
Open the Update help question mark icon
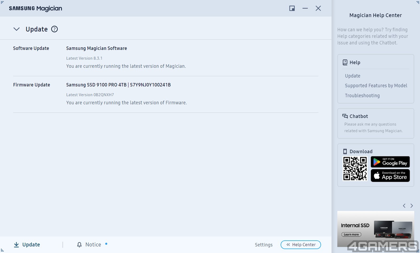54,29
